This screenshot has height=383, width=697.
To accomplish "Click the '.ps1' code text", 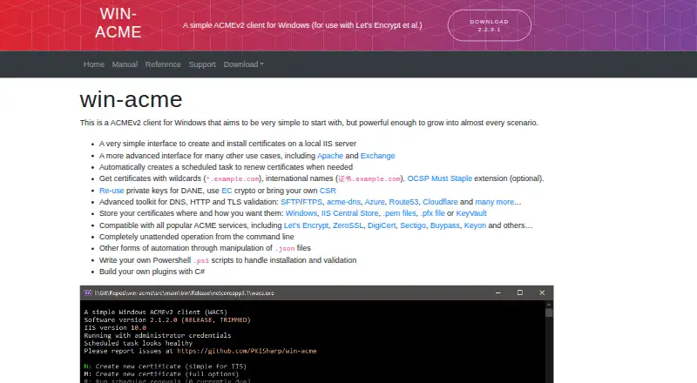I will click(201, 260).
